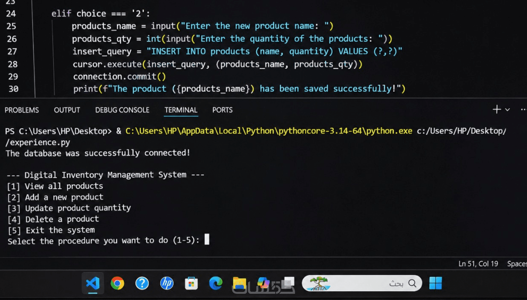527x300 pixels.
Task: Switch to the OUTPUT panel tab
Action: (67, 110)
